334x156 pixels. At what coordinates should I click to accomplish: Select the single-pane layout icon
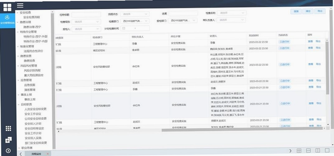tap(327, 150)
